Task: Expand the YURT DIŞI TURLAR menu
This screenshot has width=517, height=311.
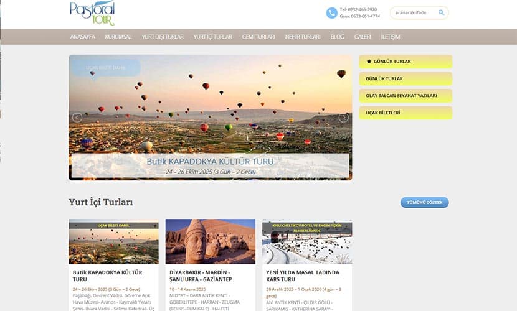Action: tap(162, 37)
